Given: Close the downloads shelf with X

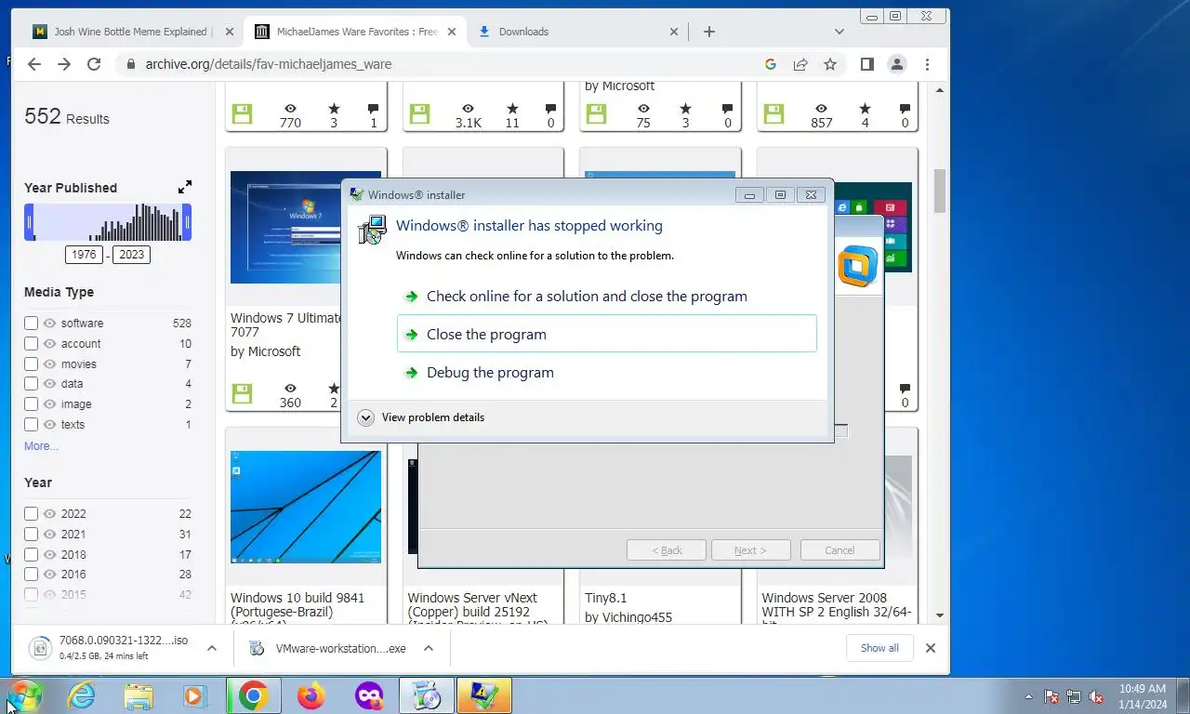Looking at the screenshot, I should [930, 648].
